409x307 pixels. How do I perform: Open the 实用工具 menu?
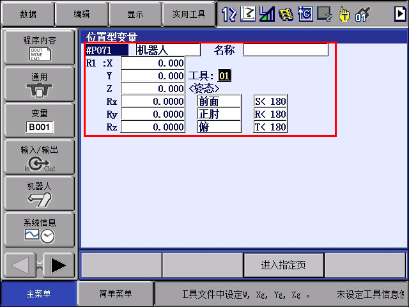[189, 14]
